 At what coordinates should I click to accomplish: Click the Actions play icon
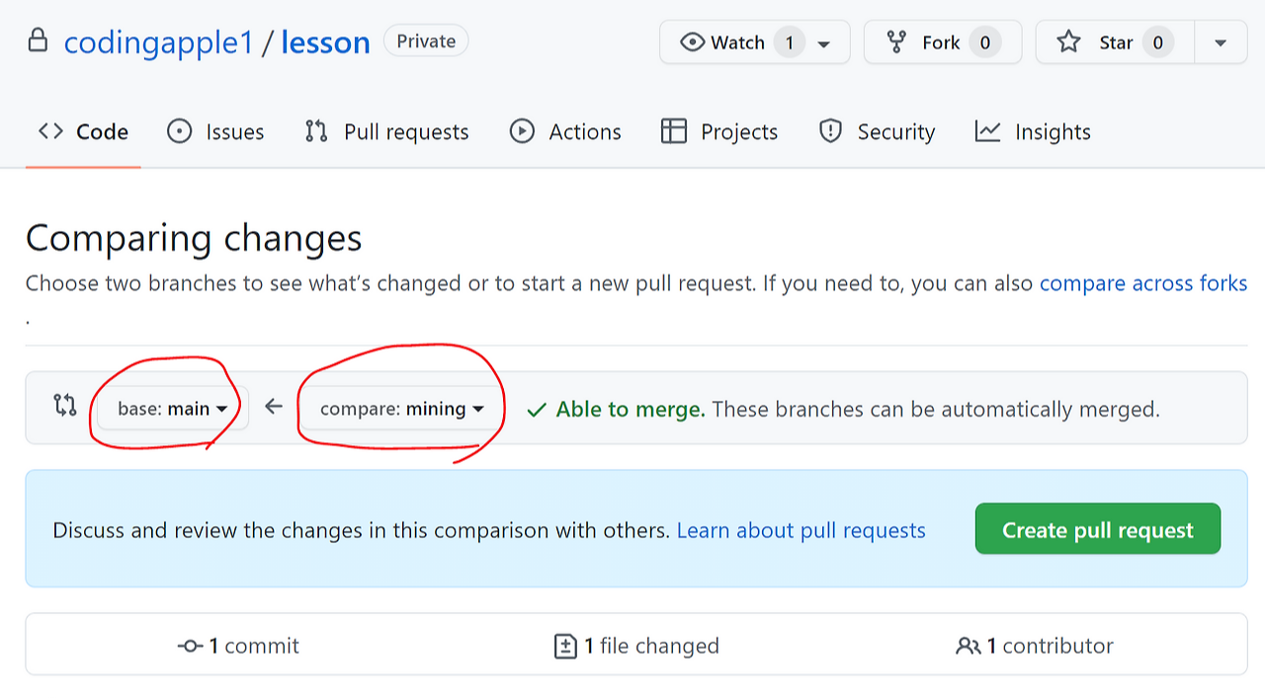(522, 131)
